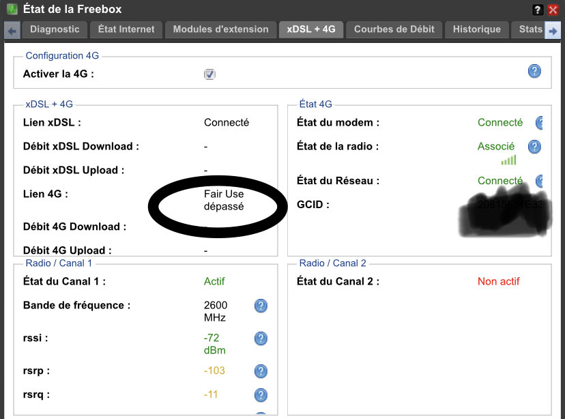Click the red Non actif status
This screenshot has width=565, height=419.
coord(499,281)
